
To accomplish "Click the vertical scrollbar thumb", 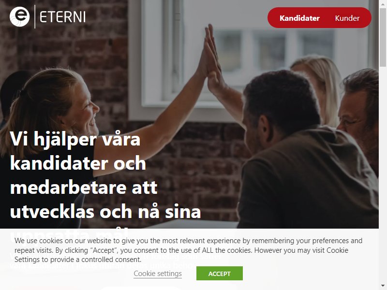I will point(383,37).
